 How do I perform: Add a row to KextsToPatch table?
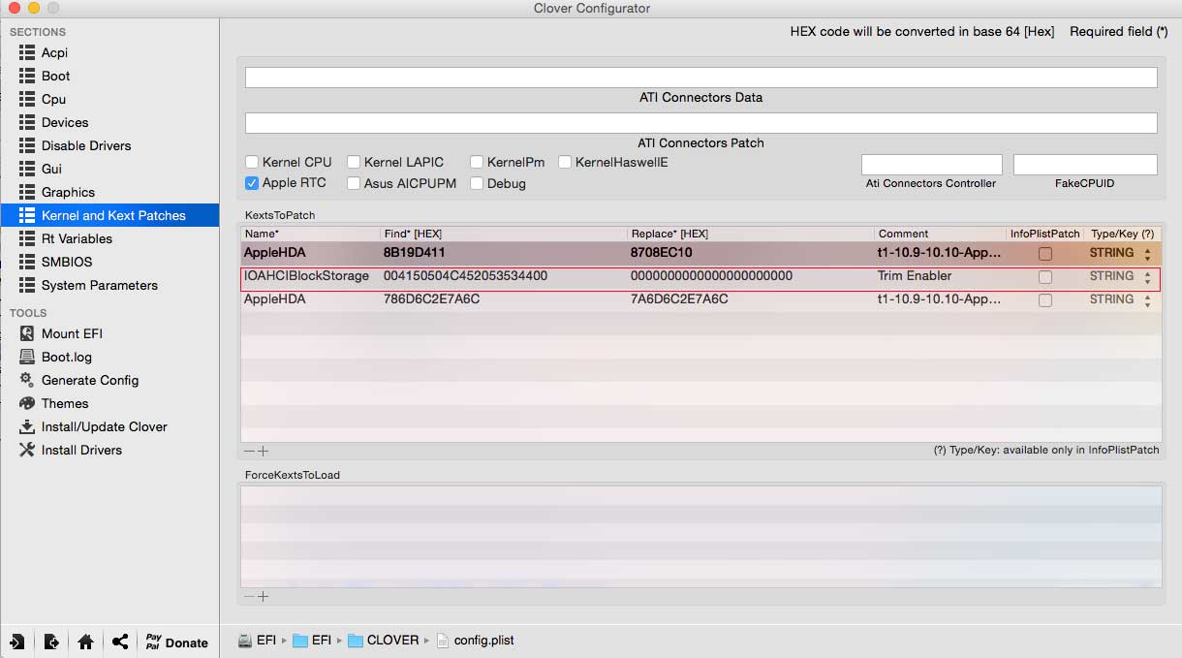click(263, 451)
